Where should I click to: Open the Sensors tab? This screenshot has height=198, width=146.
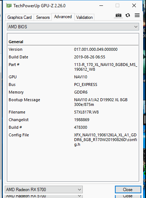[43, 17]
